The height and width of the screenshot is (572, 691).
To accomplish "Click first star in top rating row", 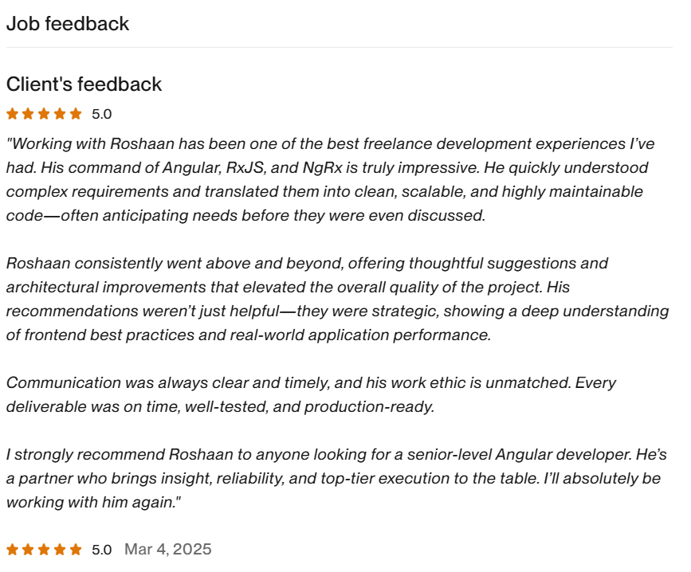I will [12, 113].
